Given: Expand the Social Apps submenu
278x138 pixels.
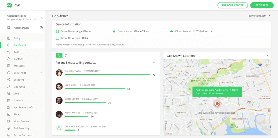Looking at the screenshot, I should (x=41, y=73).
